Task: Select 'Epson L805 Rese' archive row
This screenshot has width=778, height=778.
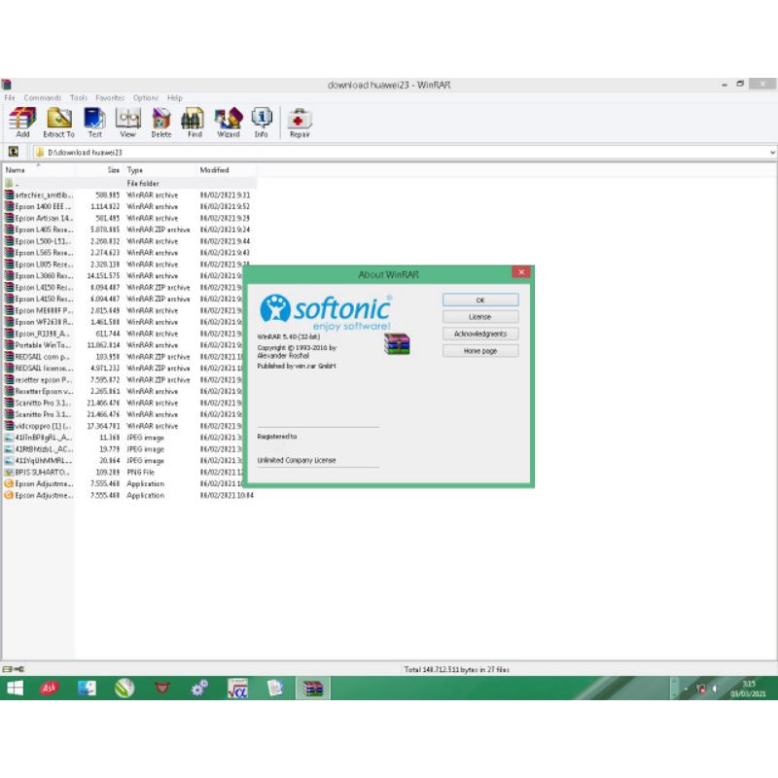Action: click(x=129, y=264)
